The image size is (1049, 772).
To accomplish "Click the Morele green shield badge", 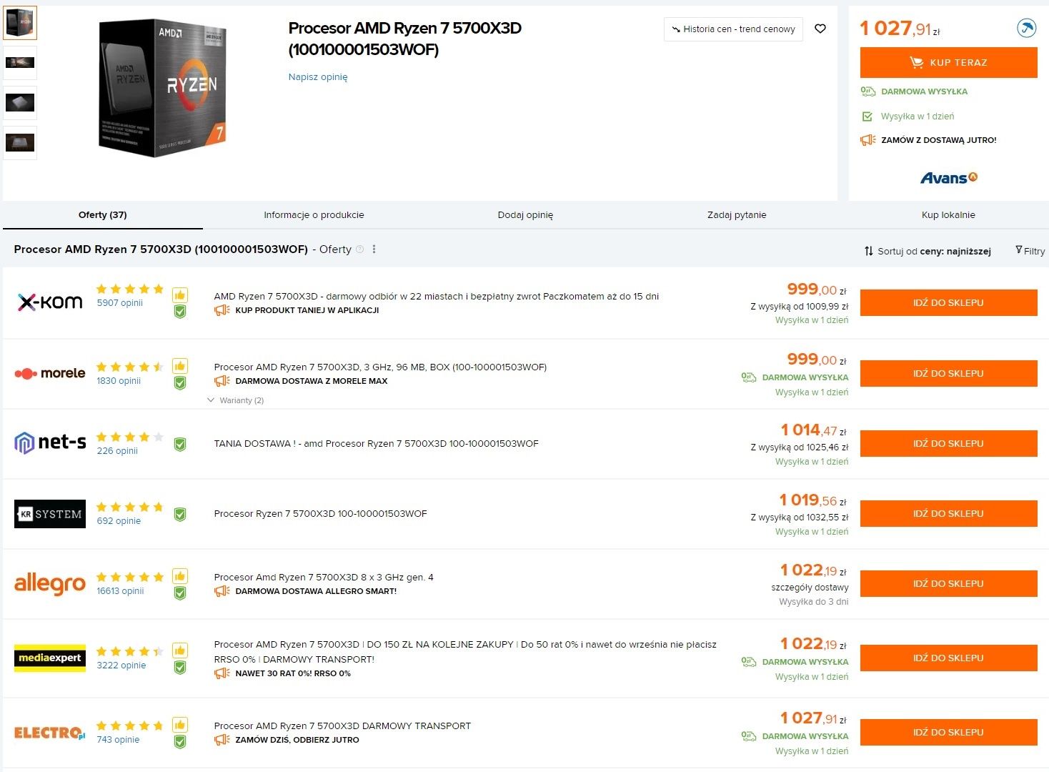I will pos(180,382).
